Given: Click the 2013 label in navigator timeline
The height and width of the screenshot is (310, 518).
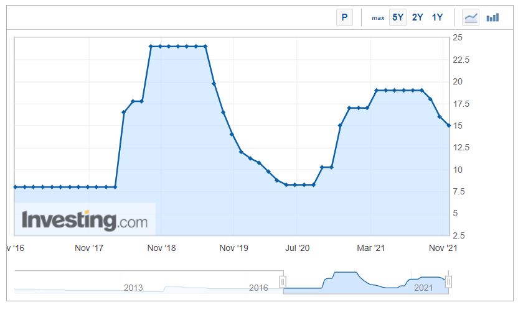Looking at the screenshot, I should pyautogui.click(x=133, y=288).
